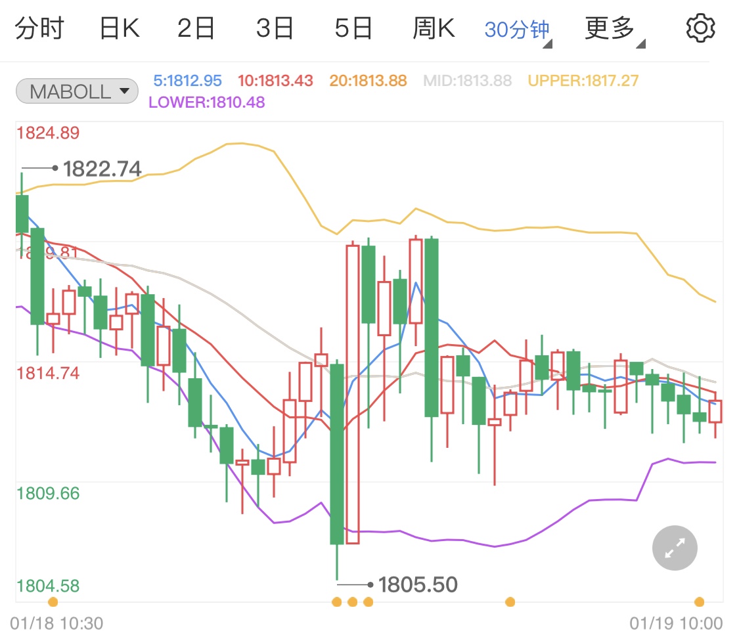
Task: Open the MABOLL indicator selector
Action: pyautogui.click(x=78, y=91)
